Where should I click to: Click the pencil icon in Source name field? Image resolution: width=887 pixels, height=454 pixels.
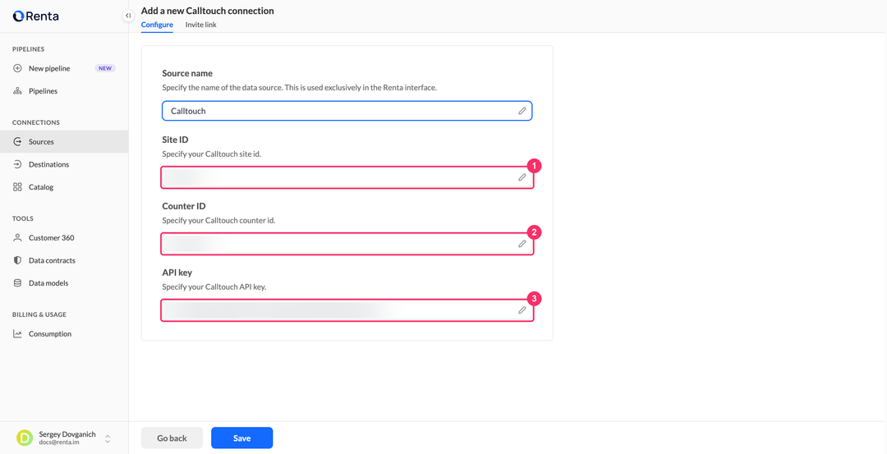522,111
